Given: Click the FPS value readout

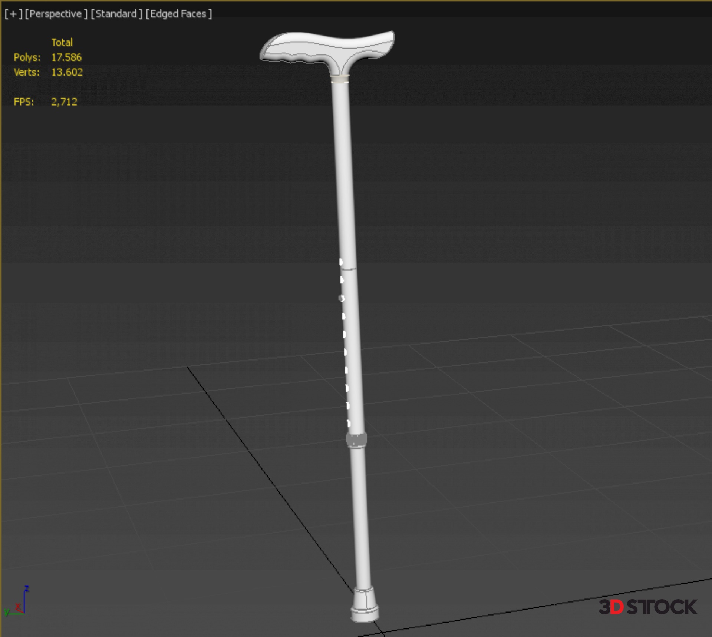Looking at the screenshot, I should 64,102.
